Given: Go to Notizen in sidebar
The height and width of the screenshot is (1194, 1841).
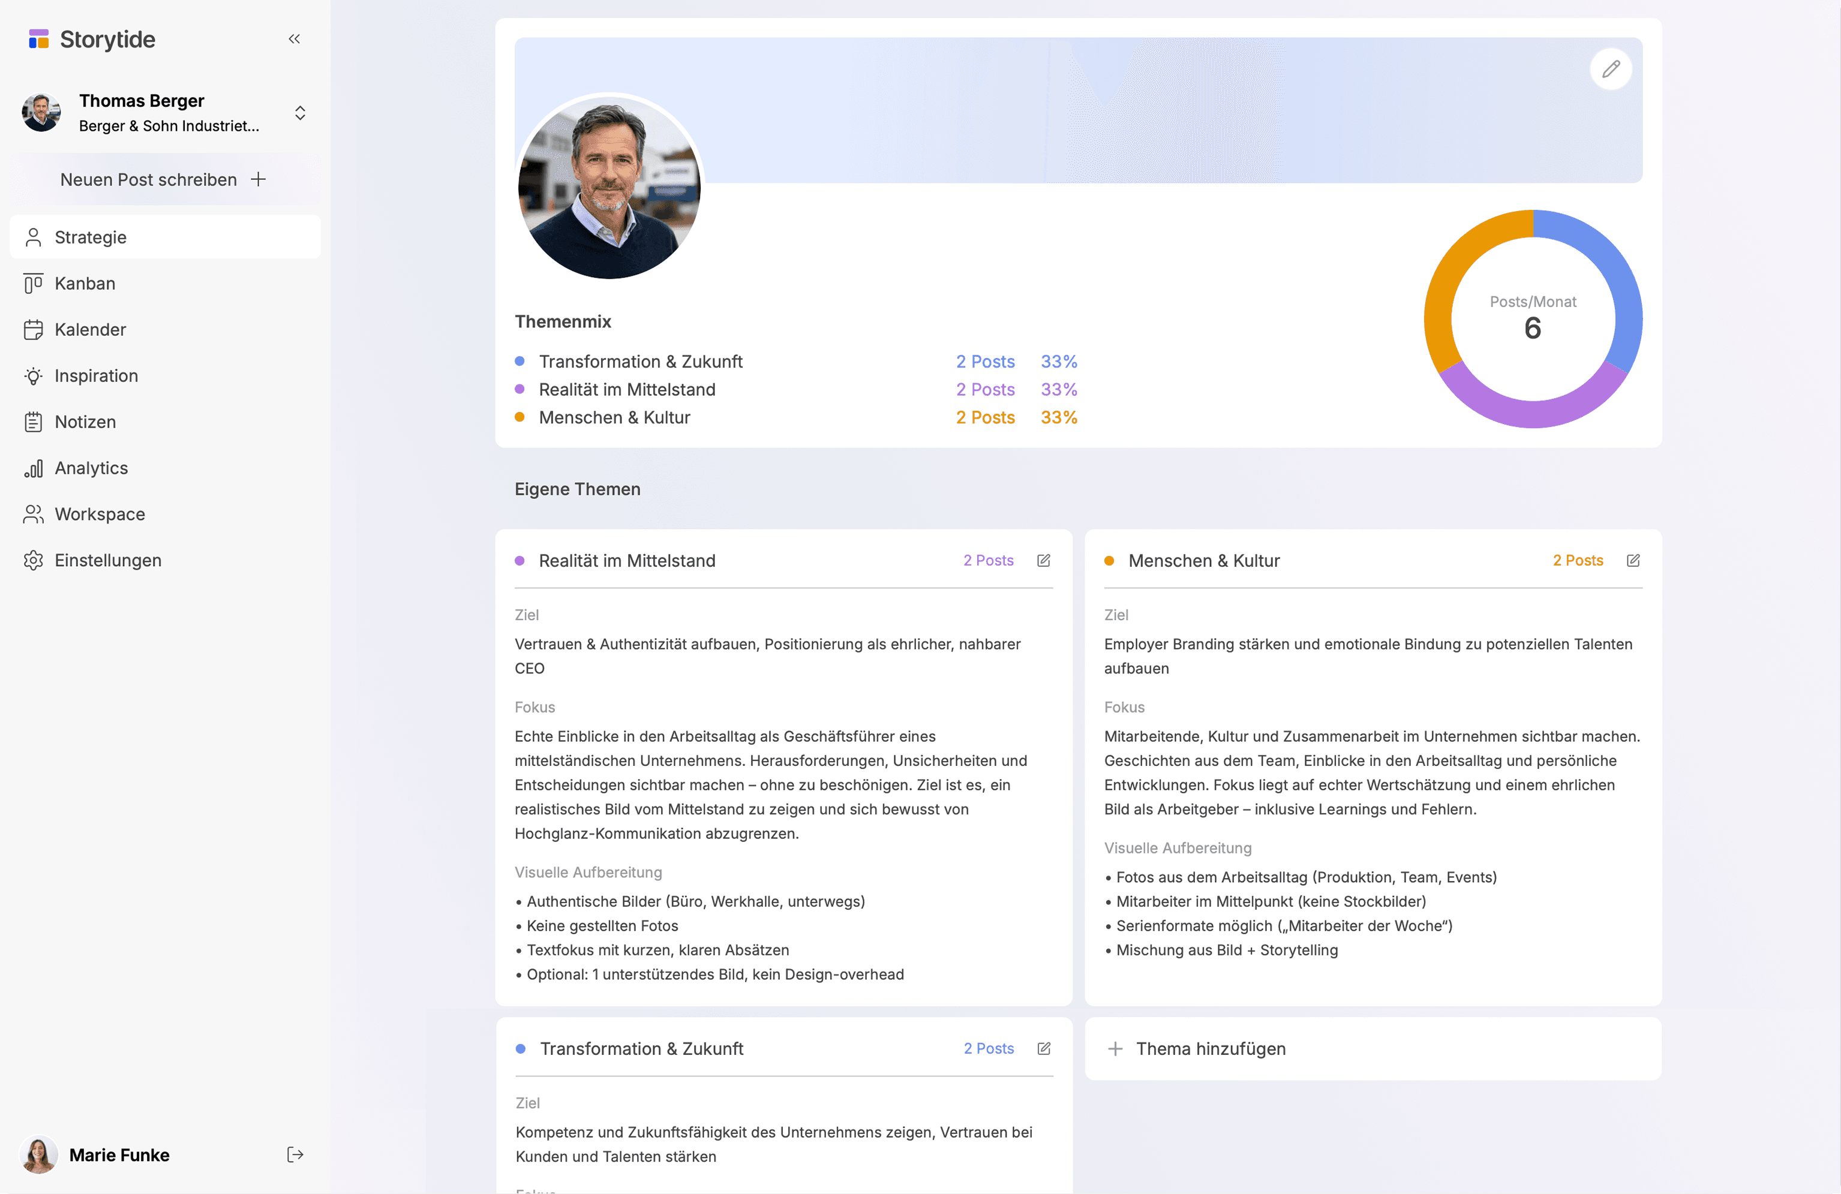Looking at the screenshot, I should pyautogui.click(x=85, y=422).
